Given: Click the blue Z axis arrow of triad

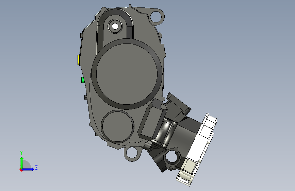Looking at the screenshot, I should [x=28, y=169].
